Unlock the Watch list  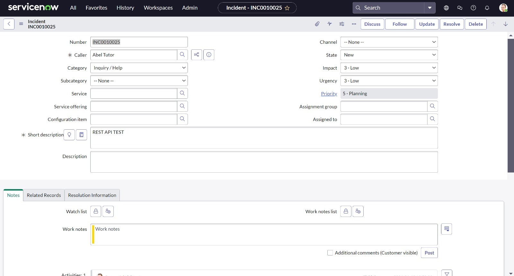click(96, 211)
